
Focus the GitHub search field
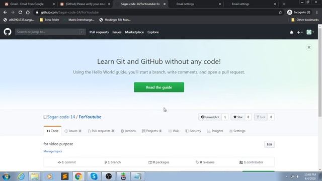click(x=50, y=32)
